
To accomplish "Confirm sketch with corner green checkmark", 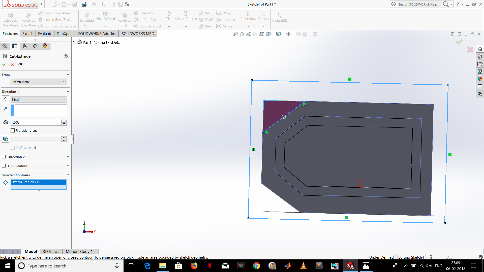I will click(459, 42).
